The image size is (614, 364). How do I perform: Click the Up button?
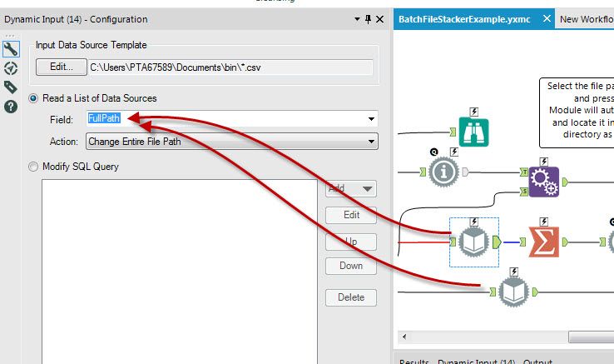pyautogui.click(x=351, y=242)
